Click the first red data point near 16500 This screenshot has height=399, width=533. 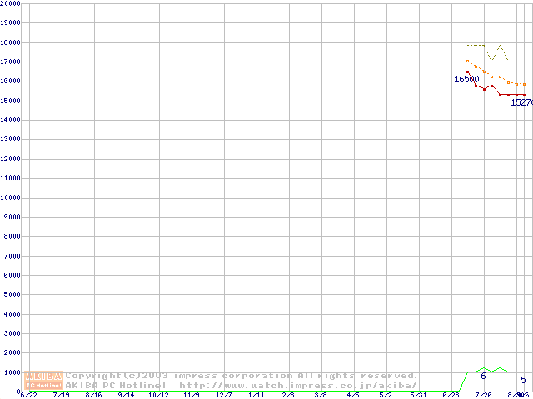point(468,72)
